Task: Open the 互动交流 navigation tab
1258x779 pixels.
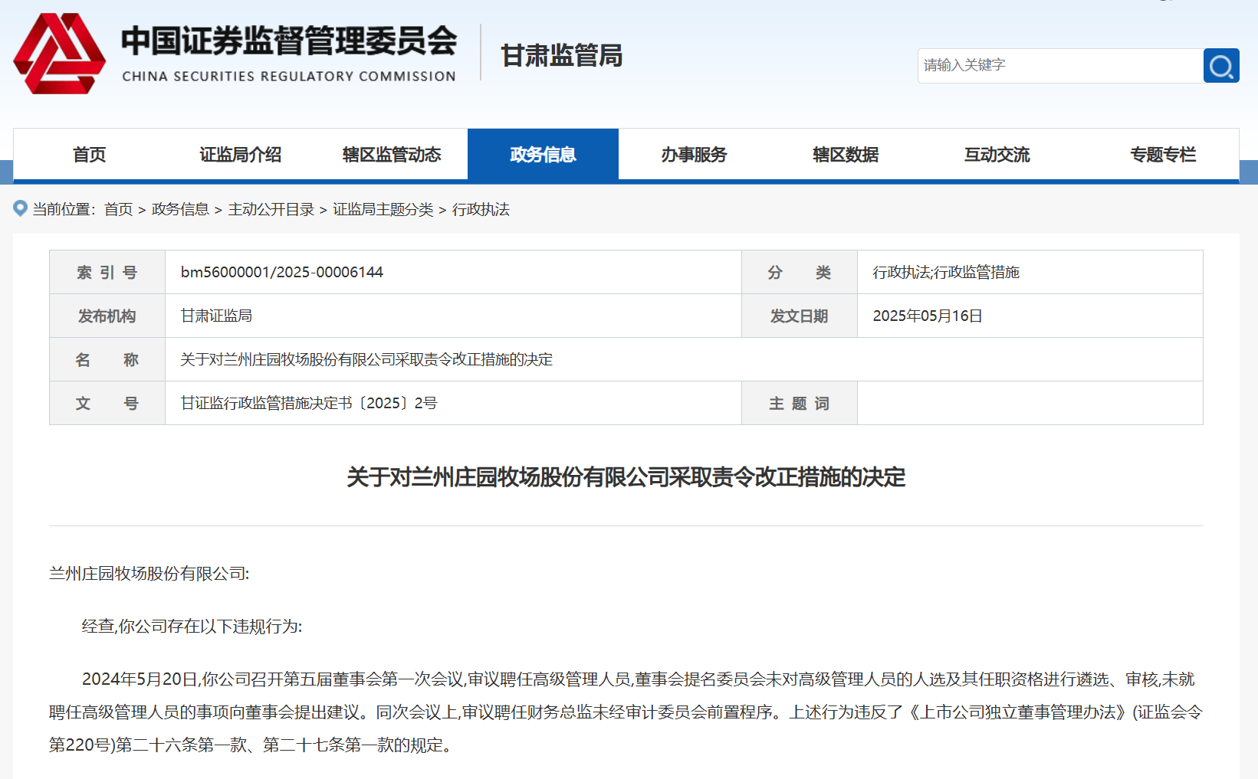Action: [x=997, y=155]
